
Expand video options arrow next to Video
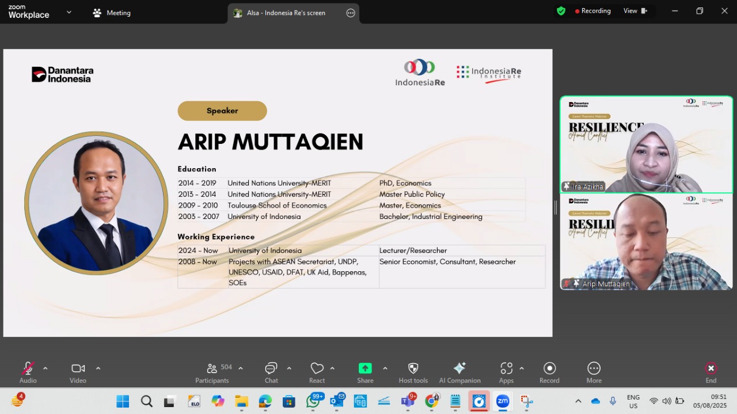98,369
